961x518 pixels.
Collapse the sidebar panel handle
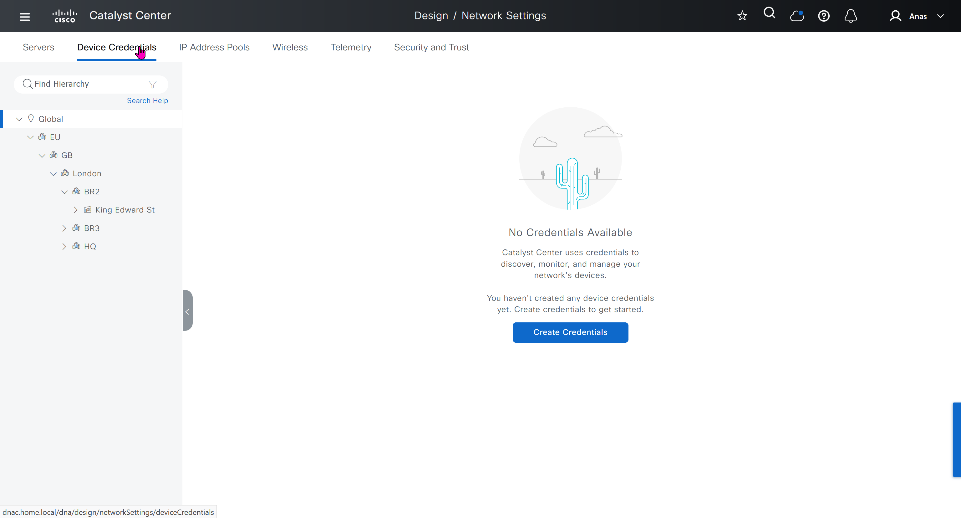(x=187, y=310)
